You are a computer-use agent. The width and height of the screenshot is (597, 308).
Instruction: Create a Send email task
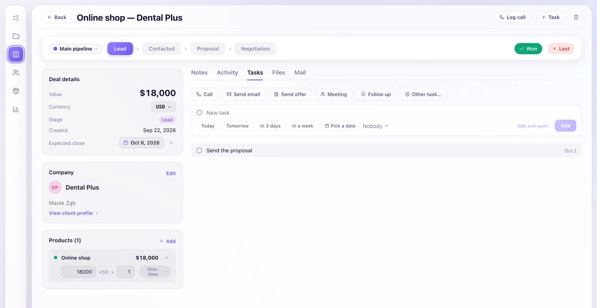click(243, 94)
